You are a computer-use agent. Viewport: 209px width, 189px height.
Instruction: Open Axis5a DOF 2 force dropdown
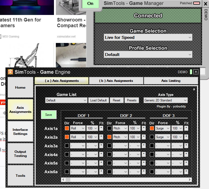click(120, 163)
